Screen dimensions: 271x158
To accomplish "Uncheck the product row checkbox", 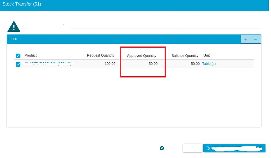I will point(18,64).
